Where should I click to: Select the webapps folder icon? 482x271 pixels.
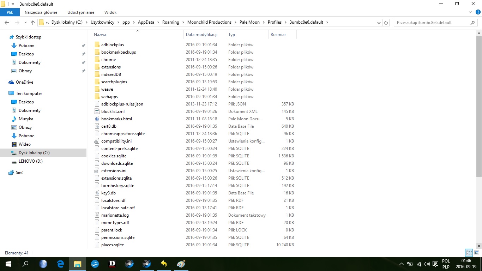point(98,97)
